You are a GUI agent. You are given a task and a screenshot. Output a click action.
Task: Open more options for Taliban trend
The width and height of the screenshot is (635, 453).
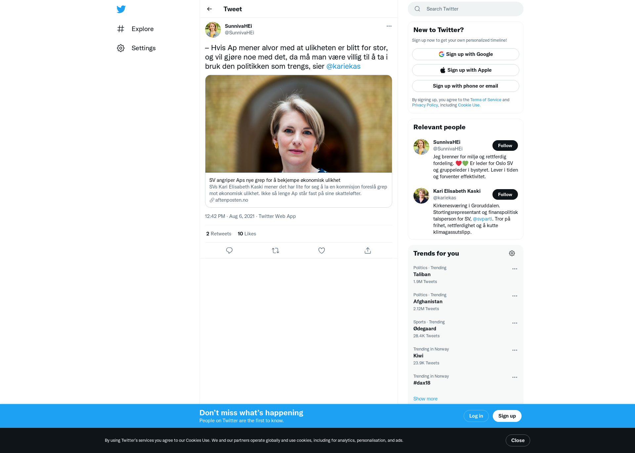point(515,269)
